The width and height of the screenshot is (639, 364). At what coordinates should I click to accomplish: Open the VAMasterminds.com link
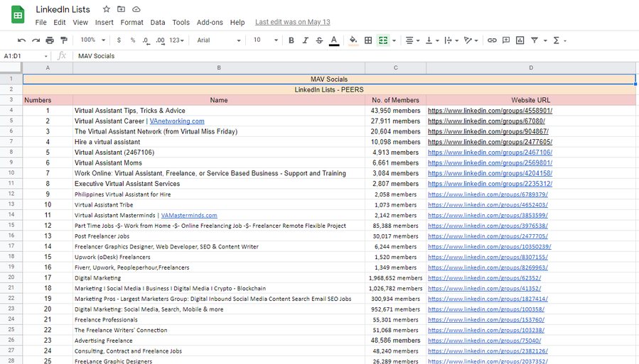point(189,216)
